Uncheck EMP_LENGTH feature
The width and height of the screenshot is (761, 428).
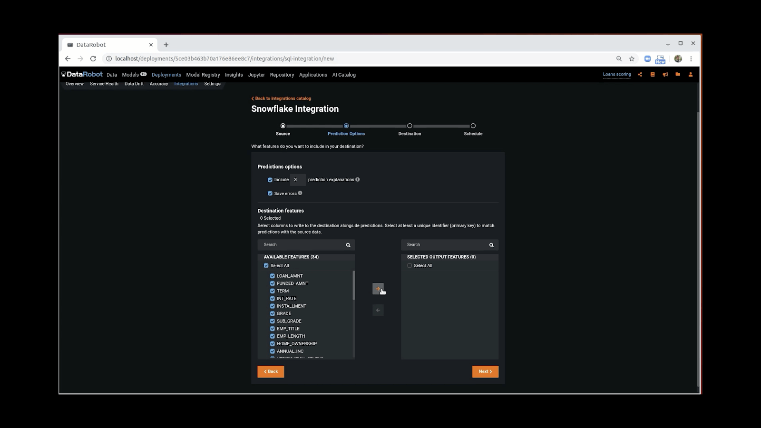point(273,336)
